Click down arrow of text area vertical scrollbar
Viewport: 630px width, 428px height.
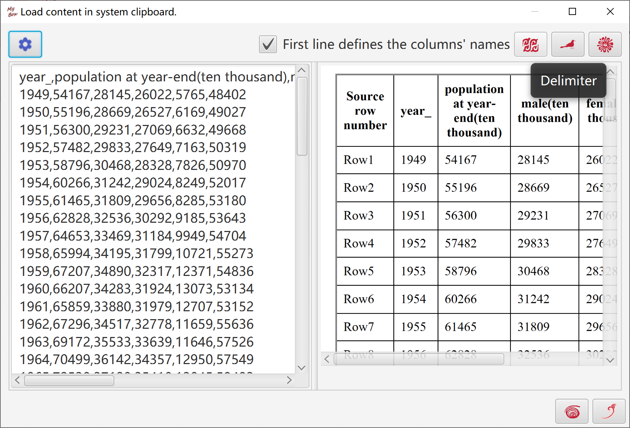302,368
